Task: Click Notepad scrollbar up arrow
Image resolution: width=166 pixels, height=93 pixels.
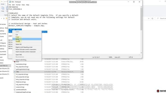Action: (x=141, y=7)
